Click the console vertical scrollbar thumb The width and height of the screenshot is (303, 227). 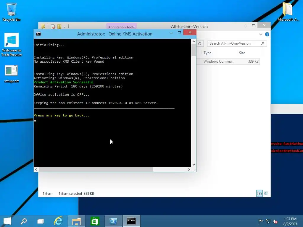point(194,50)
